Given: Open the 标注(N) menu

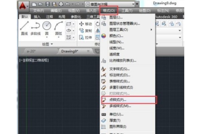Looking at the screenshot, I should tap(163, 11).
